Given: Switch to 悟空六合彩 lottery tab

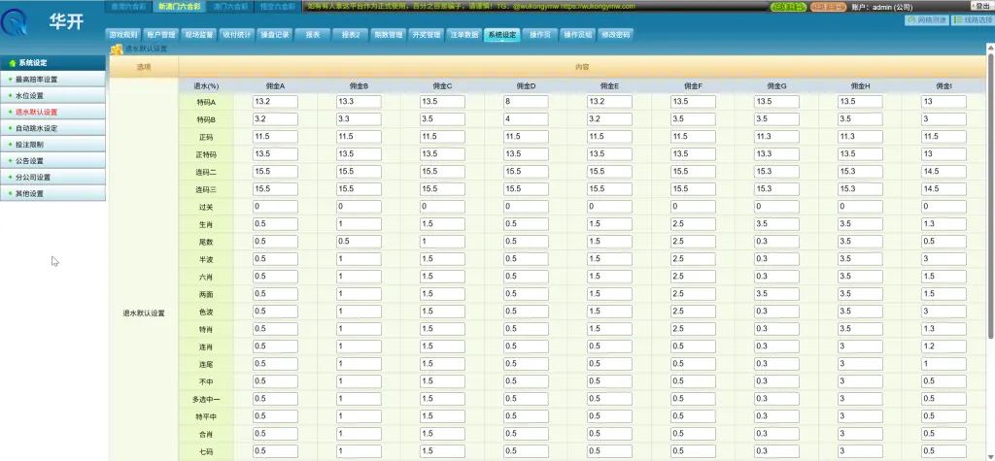Looking at the screenshot, I should (x=278, y=7).
